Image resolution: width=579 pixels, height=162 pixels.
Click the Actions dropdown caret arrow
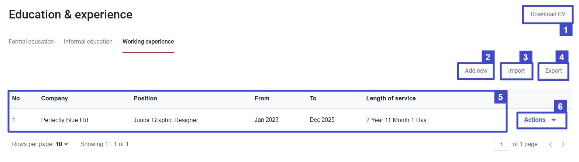[554, 120]
